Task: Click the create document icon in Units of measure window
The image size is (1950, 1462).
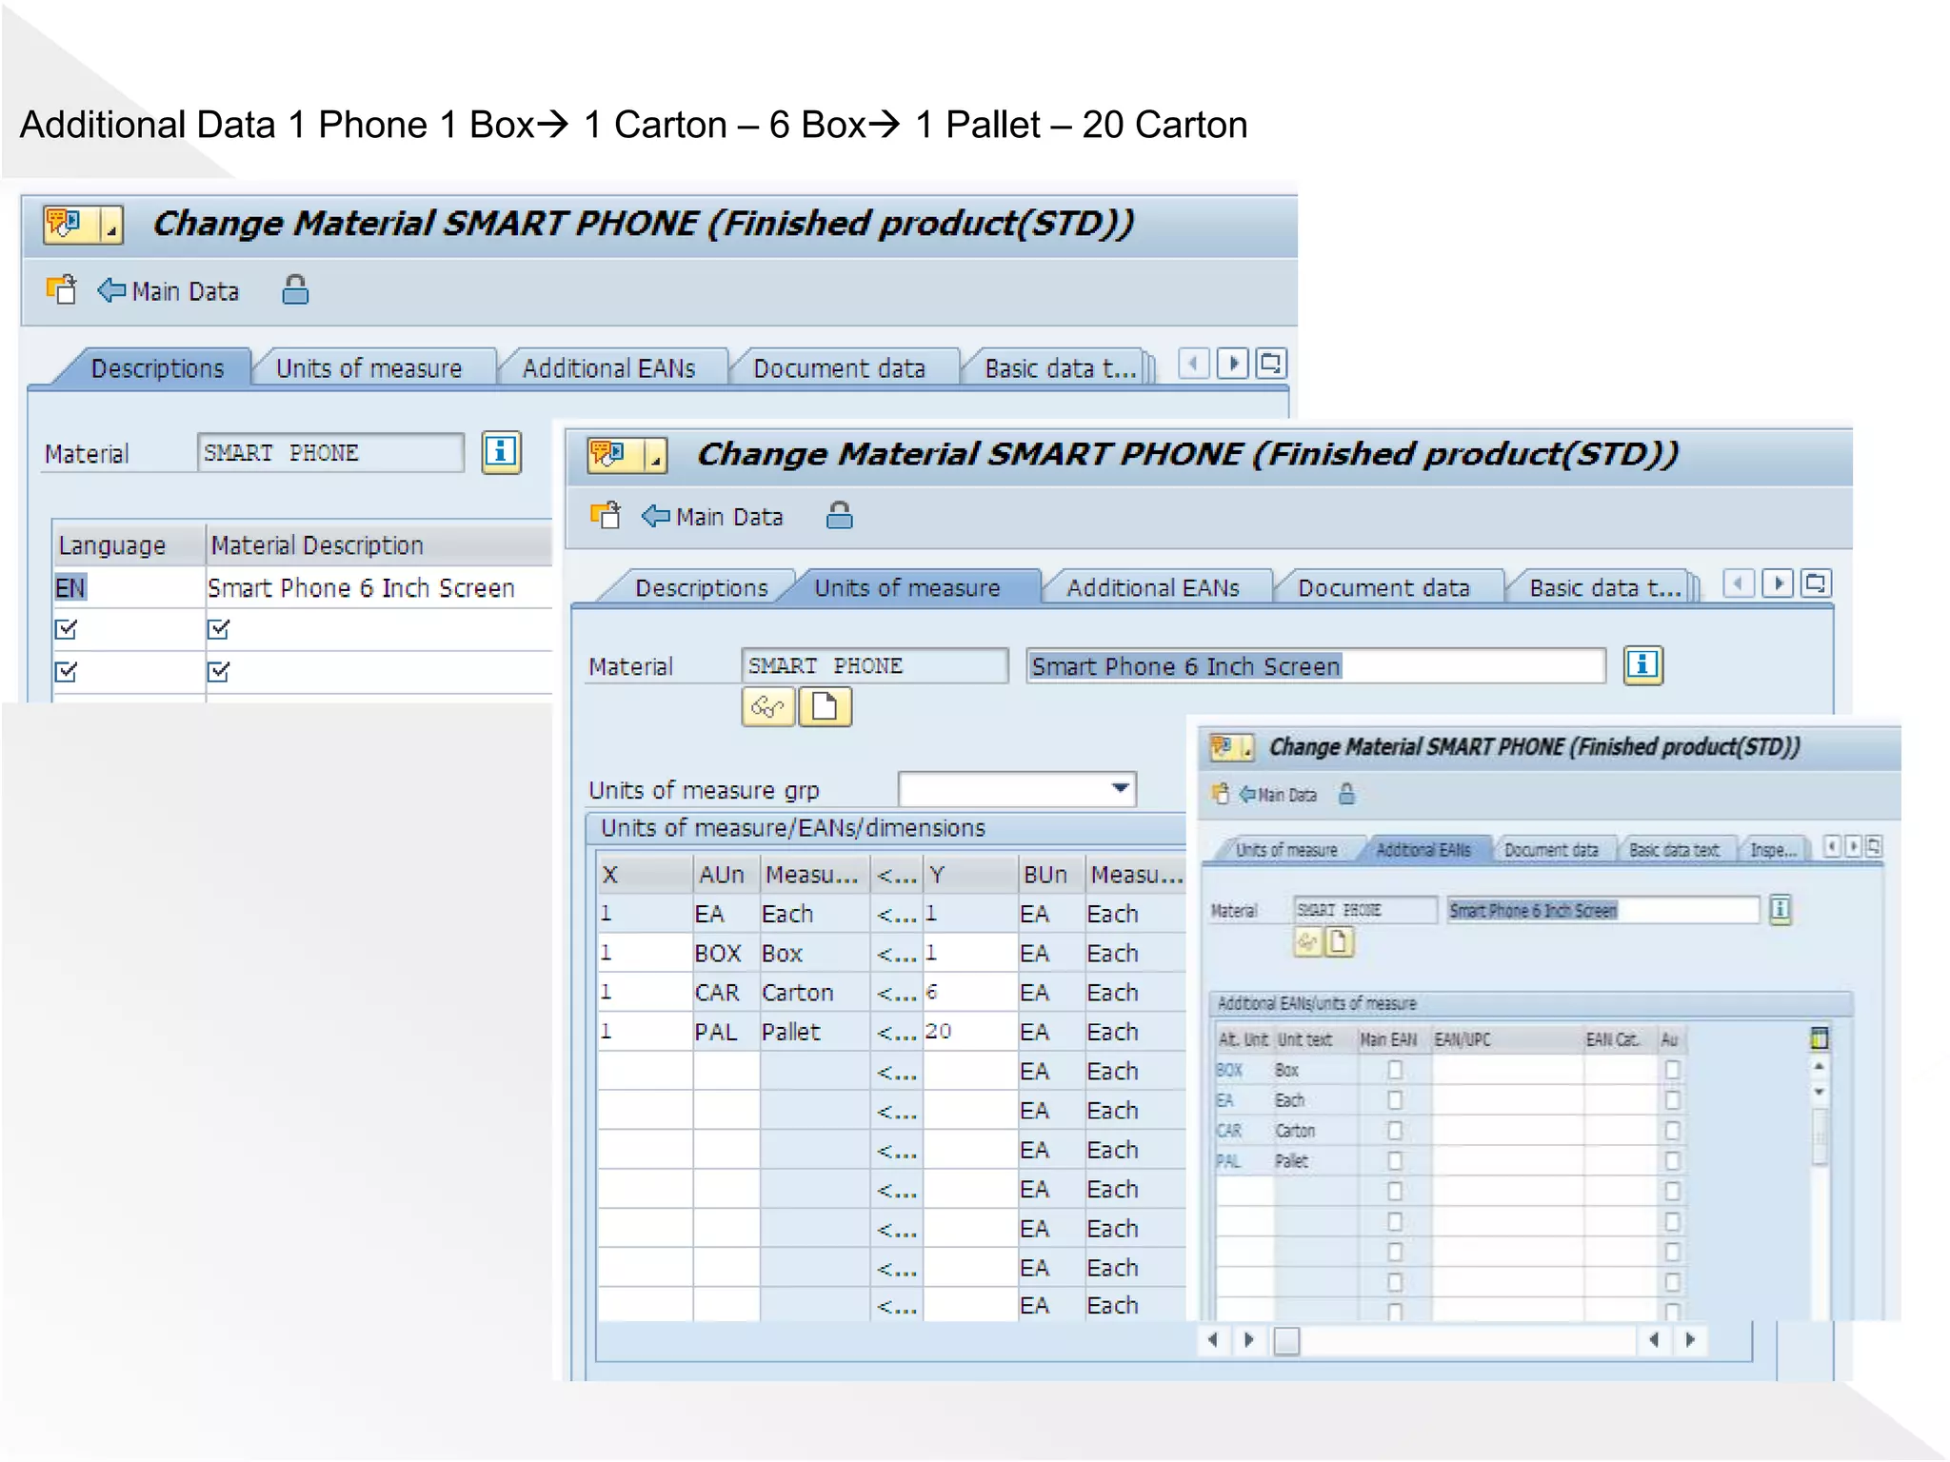Action: tap(825, 707)
